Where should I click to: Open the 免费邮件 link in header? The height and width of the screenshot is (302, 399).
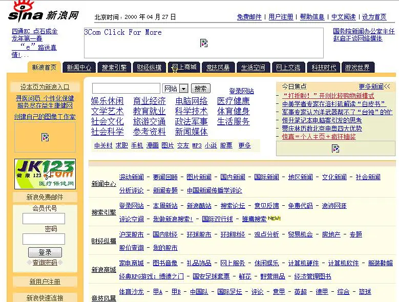point(249,17)
